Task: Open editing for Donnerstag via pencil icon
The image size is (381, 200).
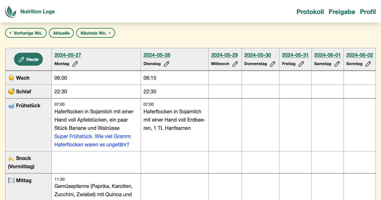Action: click(x=272, y=64)
